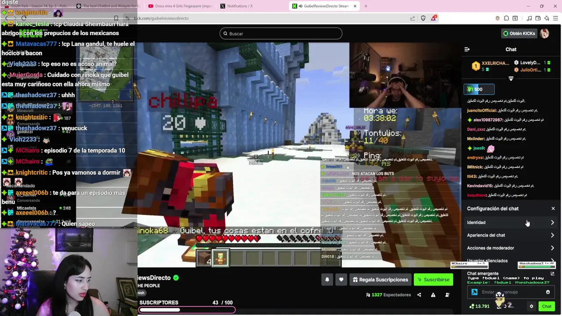
Task: Click Regala Suscripciones button
Action: (x=380, y=280)
